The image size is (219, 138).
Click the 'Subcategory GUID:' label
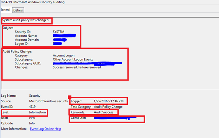pyautogui.click(x=28, y=63)
